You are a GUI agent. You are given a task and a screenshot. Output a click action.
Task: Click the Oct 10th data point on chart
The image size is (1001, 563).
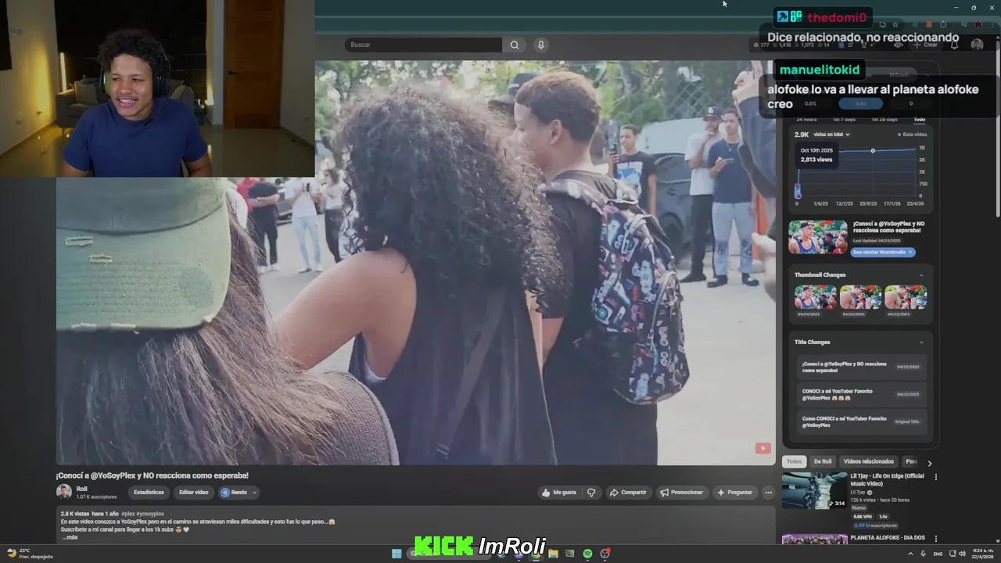pyautogui.click(x=873, y=151)
